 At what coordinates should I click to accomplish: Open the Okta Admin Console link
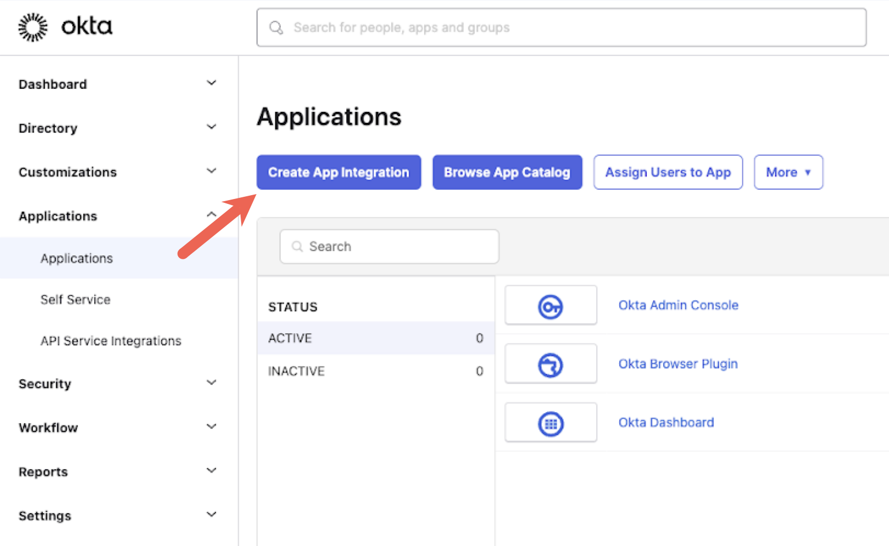tap(679, 305)
